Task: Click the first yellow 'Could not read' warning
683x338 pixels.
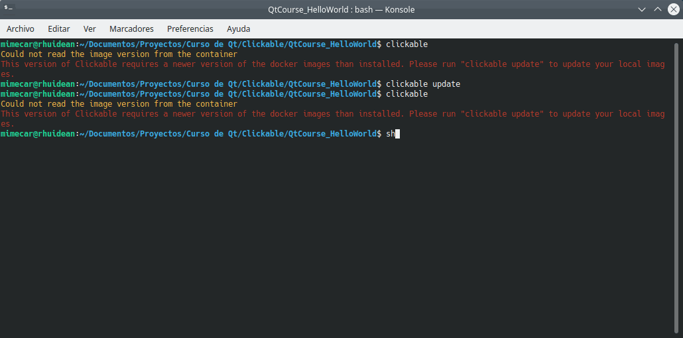Action: click(119, 54)
